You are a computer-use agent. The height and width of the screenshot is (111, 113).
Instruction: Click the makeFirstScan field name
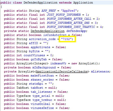tap(42, 76)
